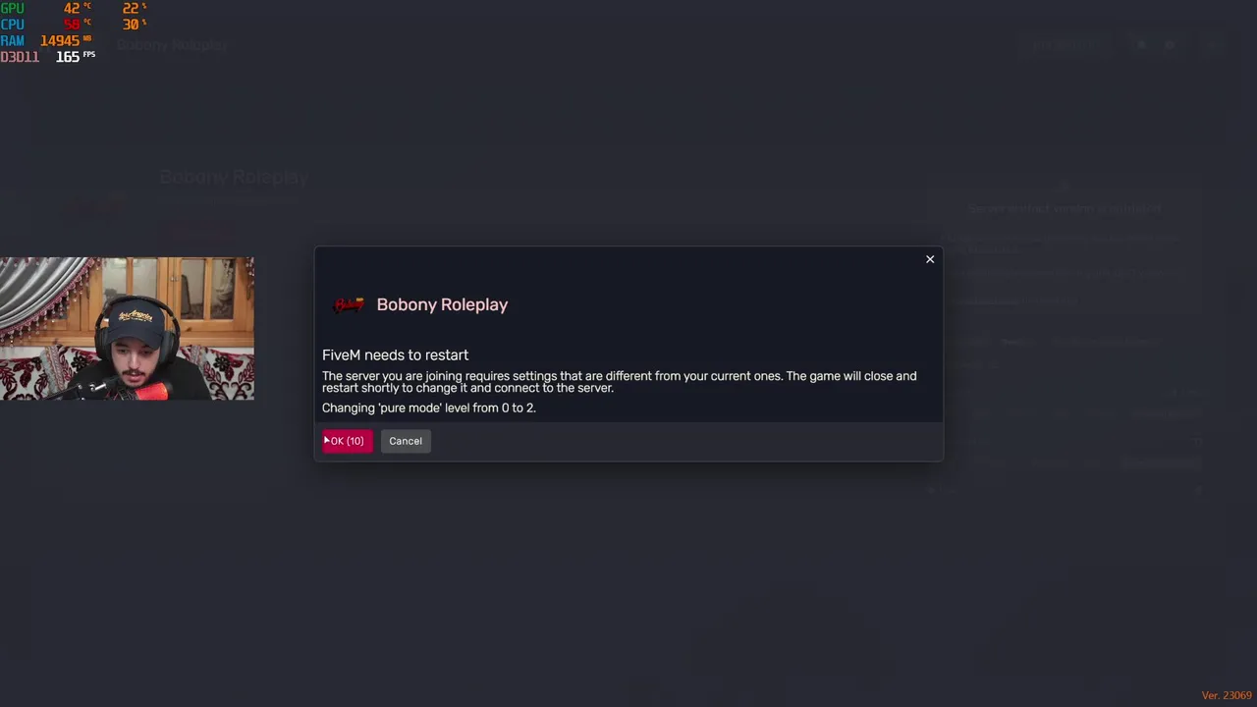
Task: Click the streamer webcam overlay thumbnail
Action: click(127, 328)
